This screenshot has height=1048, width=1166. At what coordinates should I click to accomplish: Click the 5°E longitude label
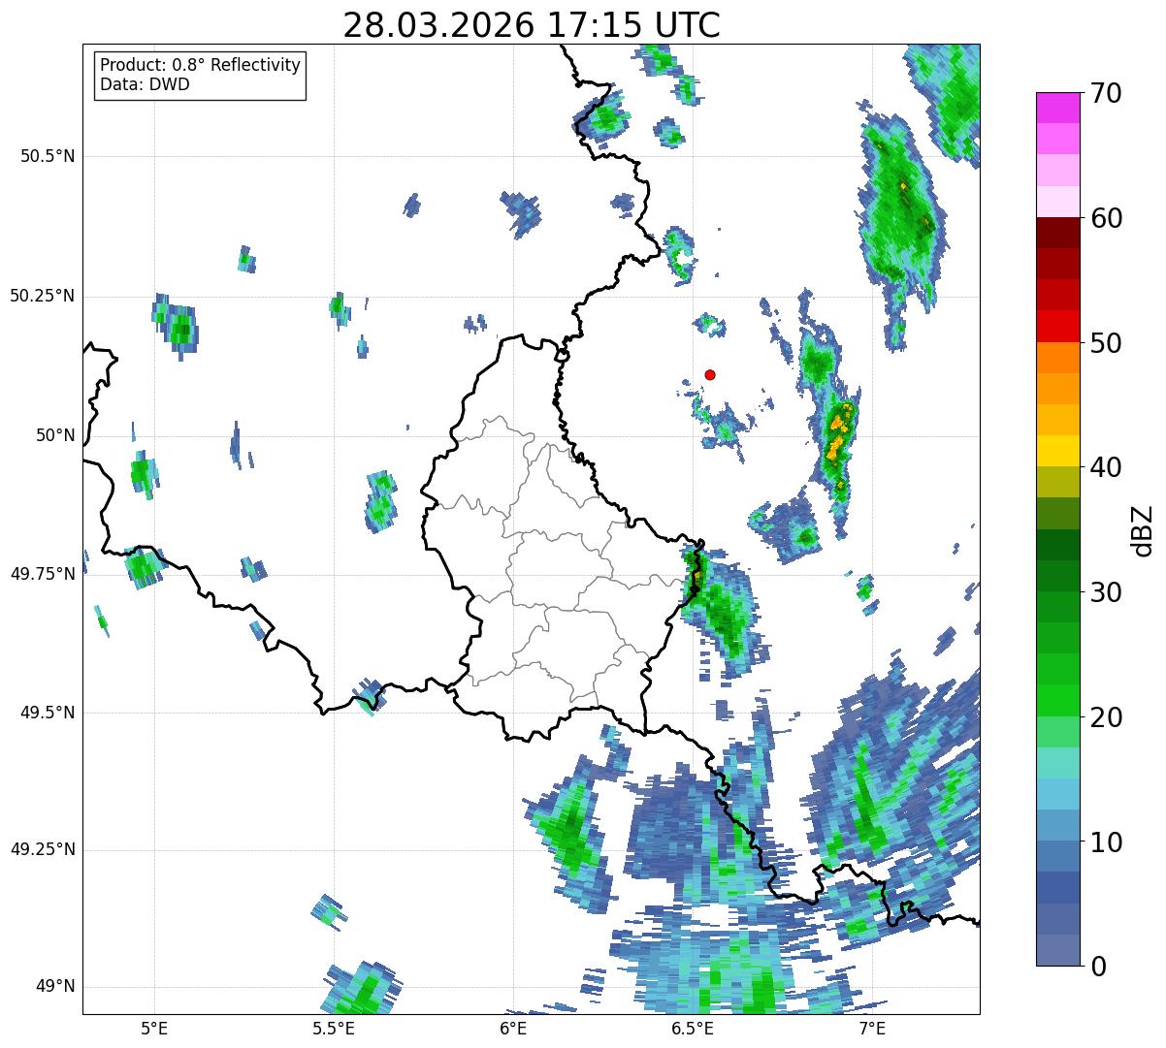click(x=153, y=1029)
